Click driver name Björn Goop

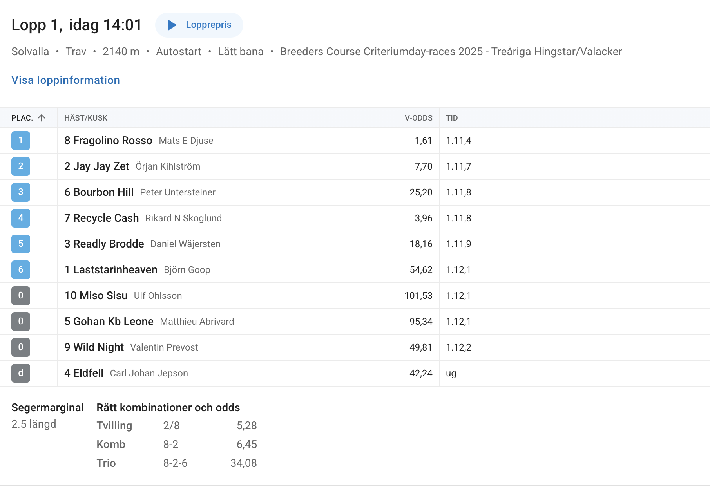[x=187, y=270]
